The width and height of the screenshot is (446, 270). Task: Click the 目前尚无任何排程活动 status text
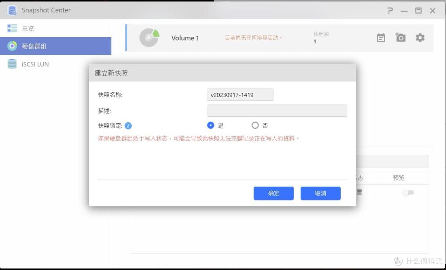[x=254, y=38]
